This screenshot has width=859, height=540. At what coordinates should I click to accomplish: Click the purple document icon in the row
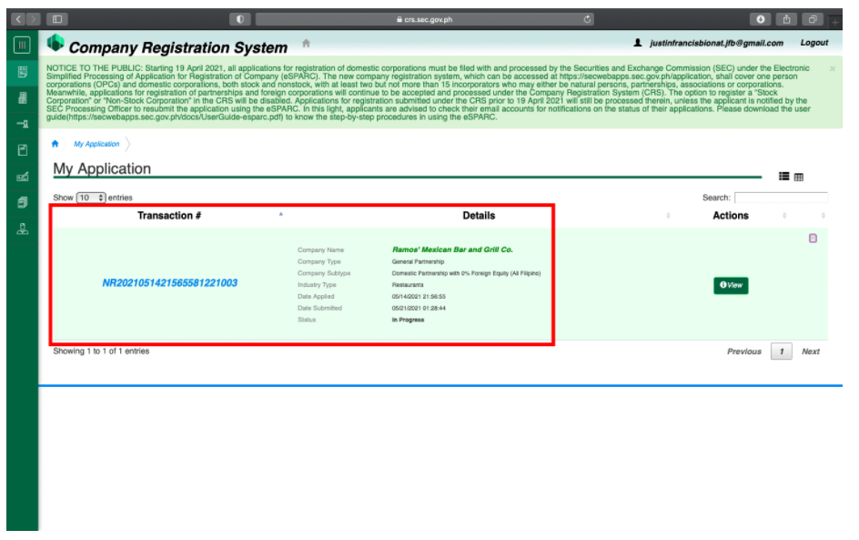point(813,239)
